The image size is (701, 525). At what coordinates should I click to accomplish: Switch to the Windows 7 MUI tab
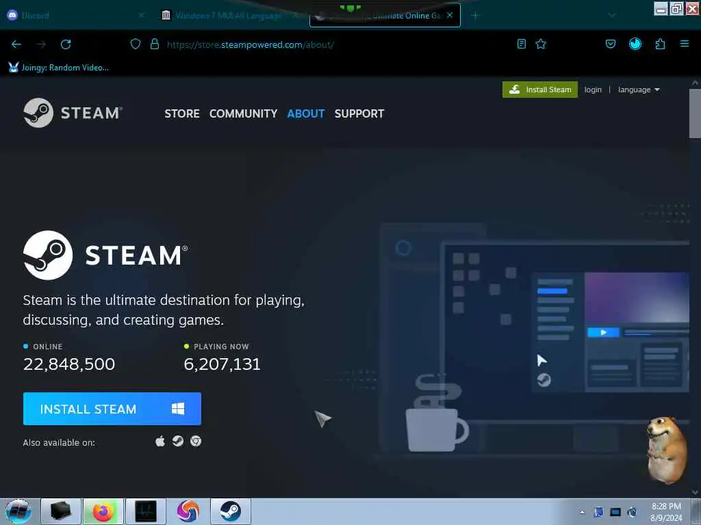(228, 16)
